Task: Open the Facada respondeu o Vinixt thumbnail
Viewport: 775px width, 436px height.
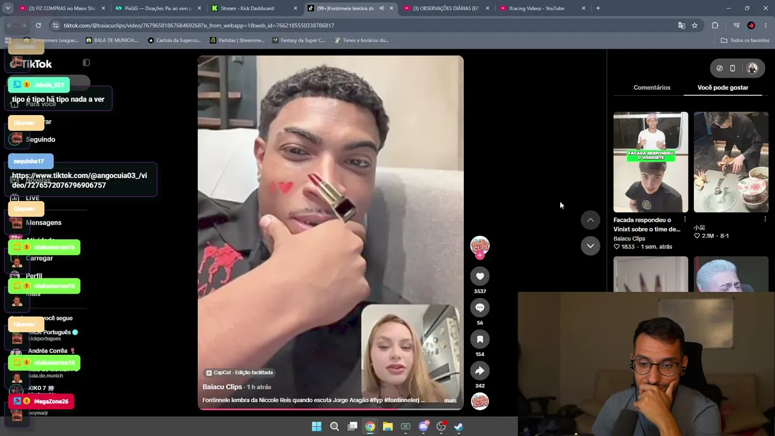Action: [x=651, y=162]
